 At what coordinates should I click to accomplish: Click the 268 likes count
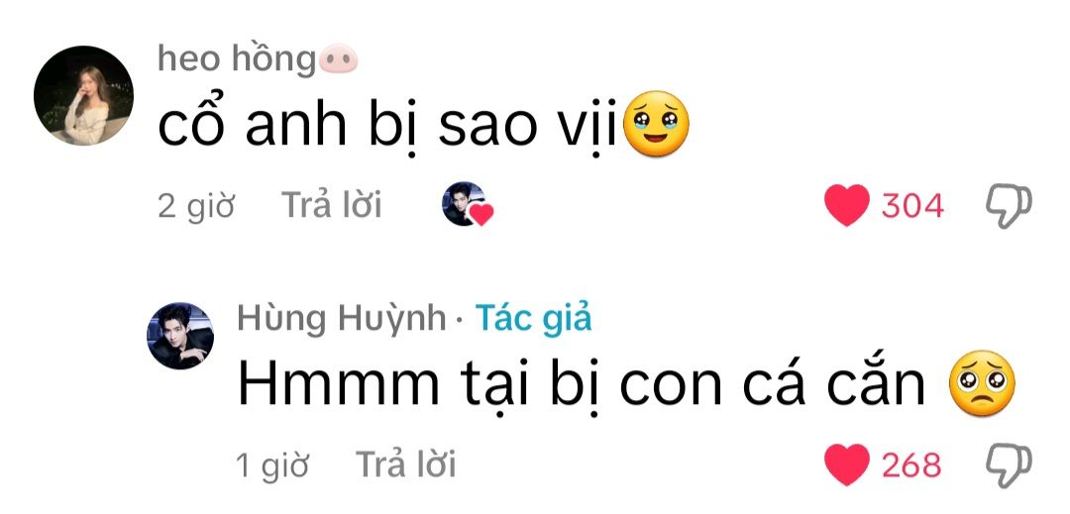(911, 465)
